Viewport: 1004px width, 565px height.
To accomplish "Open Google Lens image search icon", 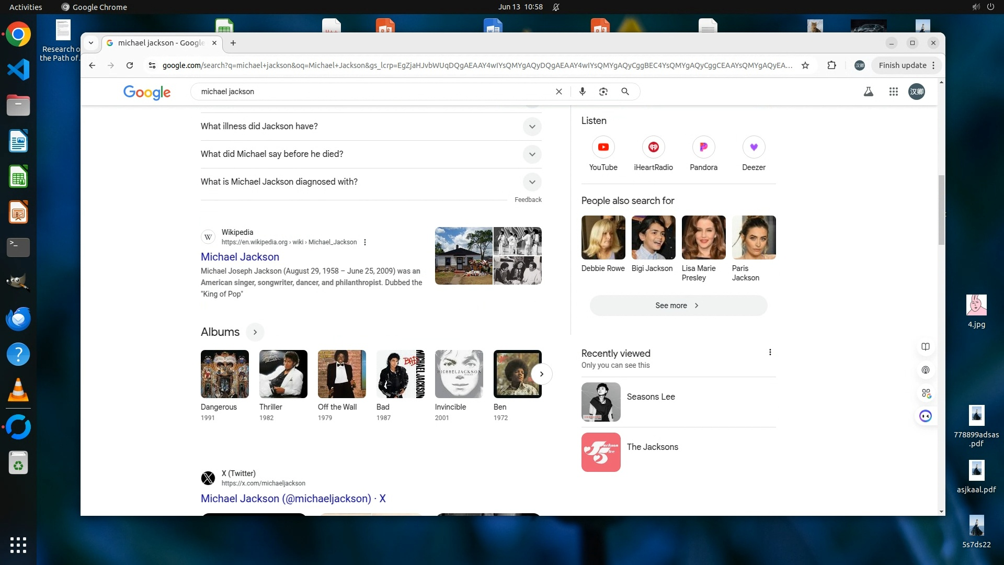I will coord(603,92).
